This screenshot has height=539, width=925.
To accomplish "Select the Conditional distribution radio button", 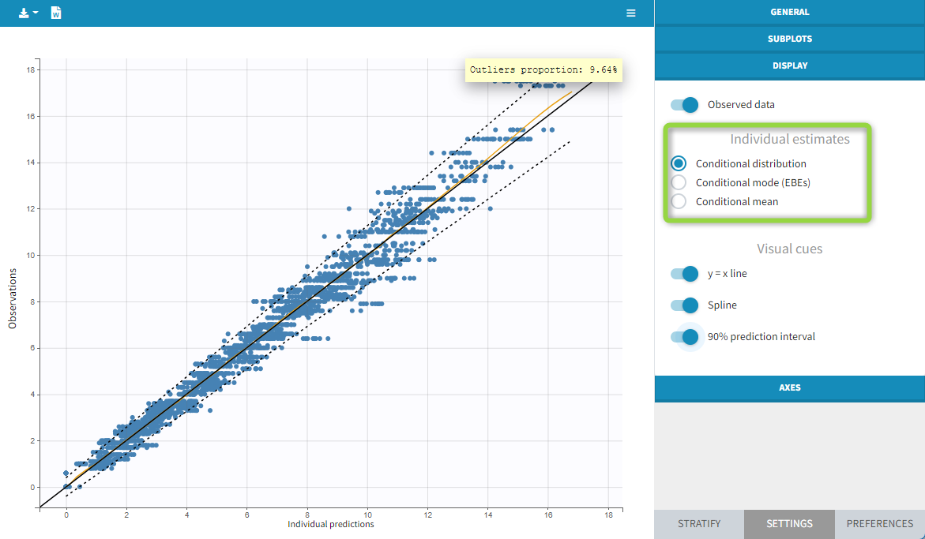I will tap(679, 164).
